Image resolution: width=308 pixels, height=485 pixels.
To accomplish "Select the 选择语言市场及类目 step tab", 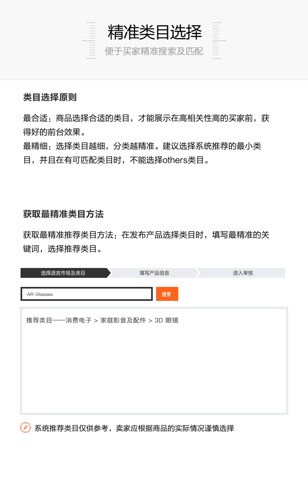I will click(63, 273).
